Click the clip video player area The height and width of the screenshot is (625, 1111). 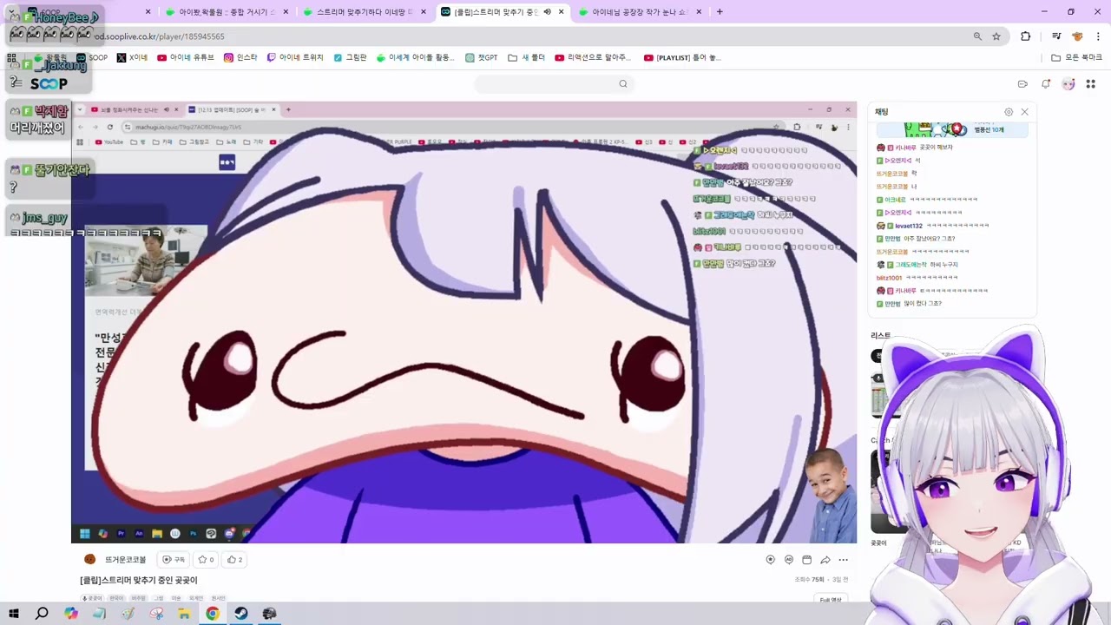click(464, 322)
